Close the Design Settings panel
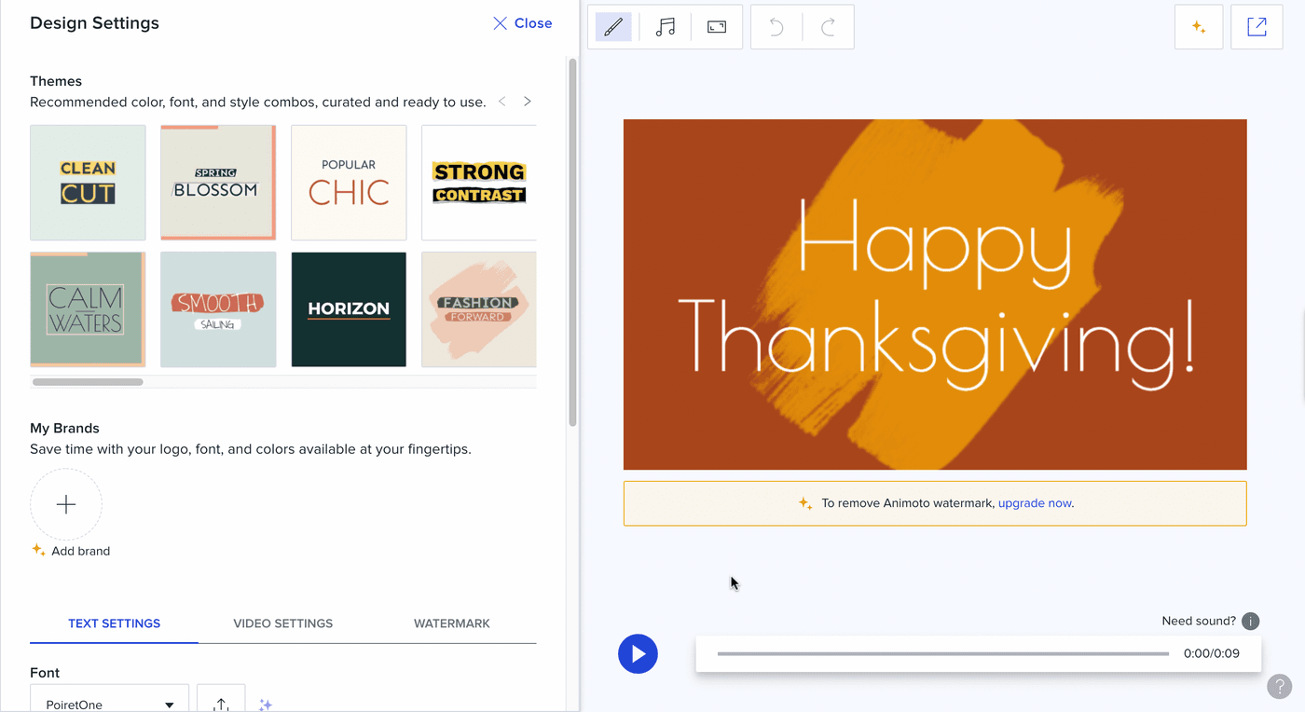The width and height of the screenshot is (1305, 712). click(523, 23)
